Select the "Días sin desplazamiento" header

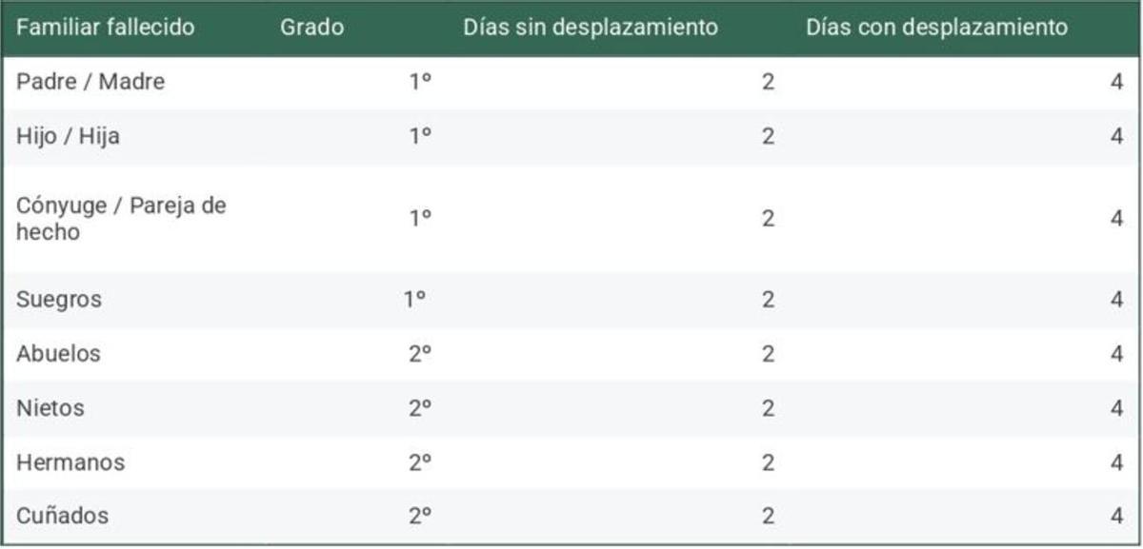point(591,28)
